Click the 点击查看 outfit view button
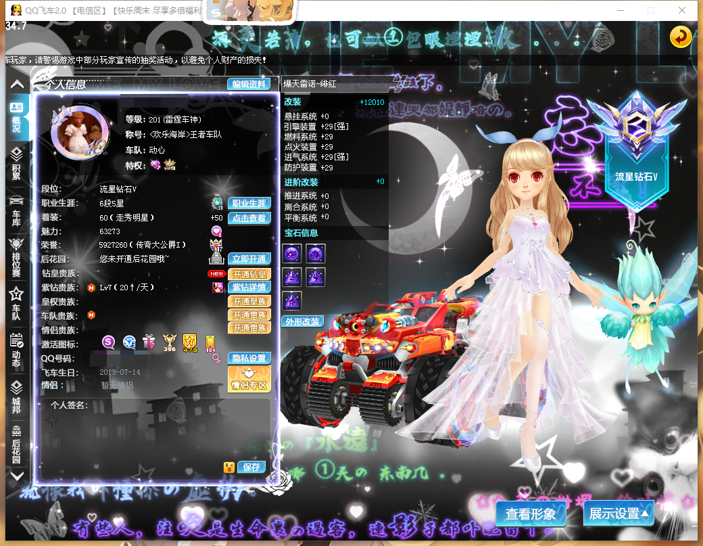 click(249, 218)
